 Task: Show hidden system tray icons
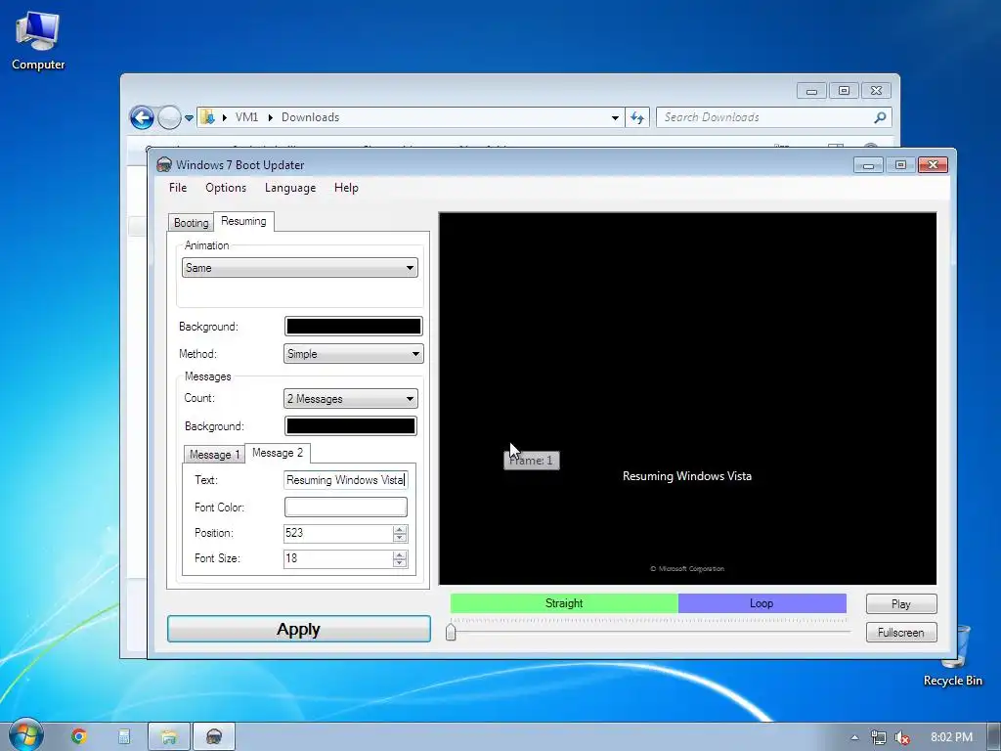coord(854,737)
